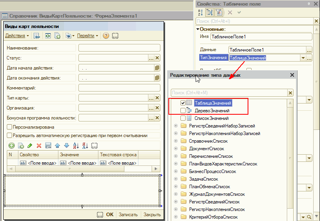Click right arrow of table horizontal scrollbar
The height and width of the screenshot is (221, 320).
156,169
